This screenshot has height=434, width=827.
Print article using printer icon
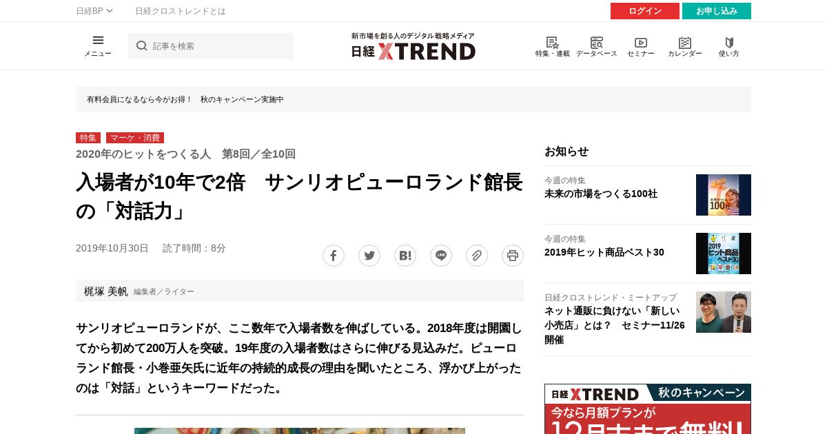[513, 256]
